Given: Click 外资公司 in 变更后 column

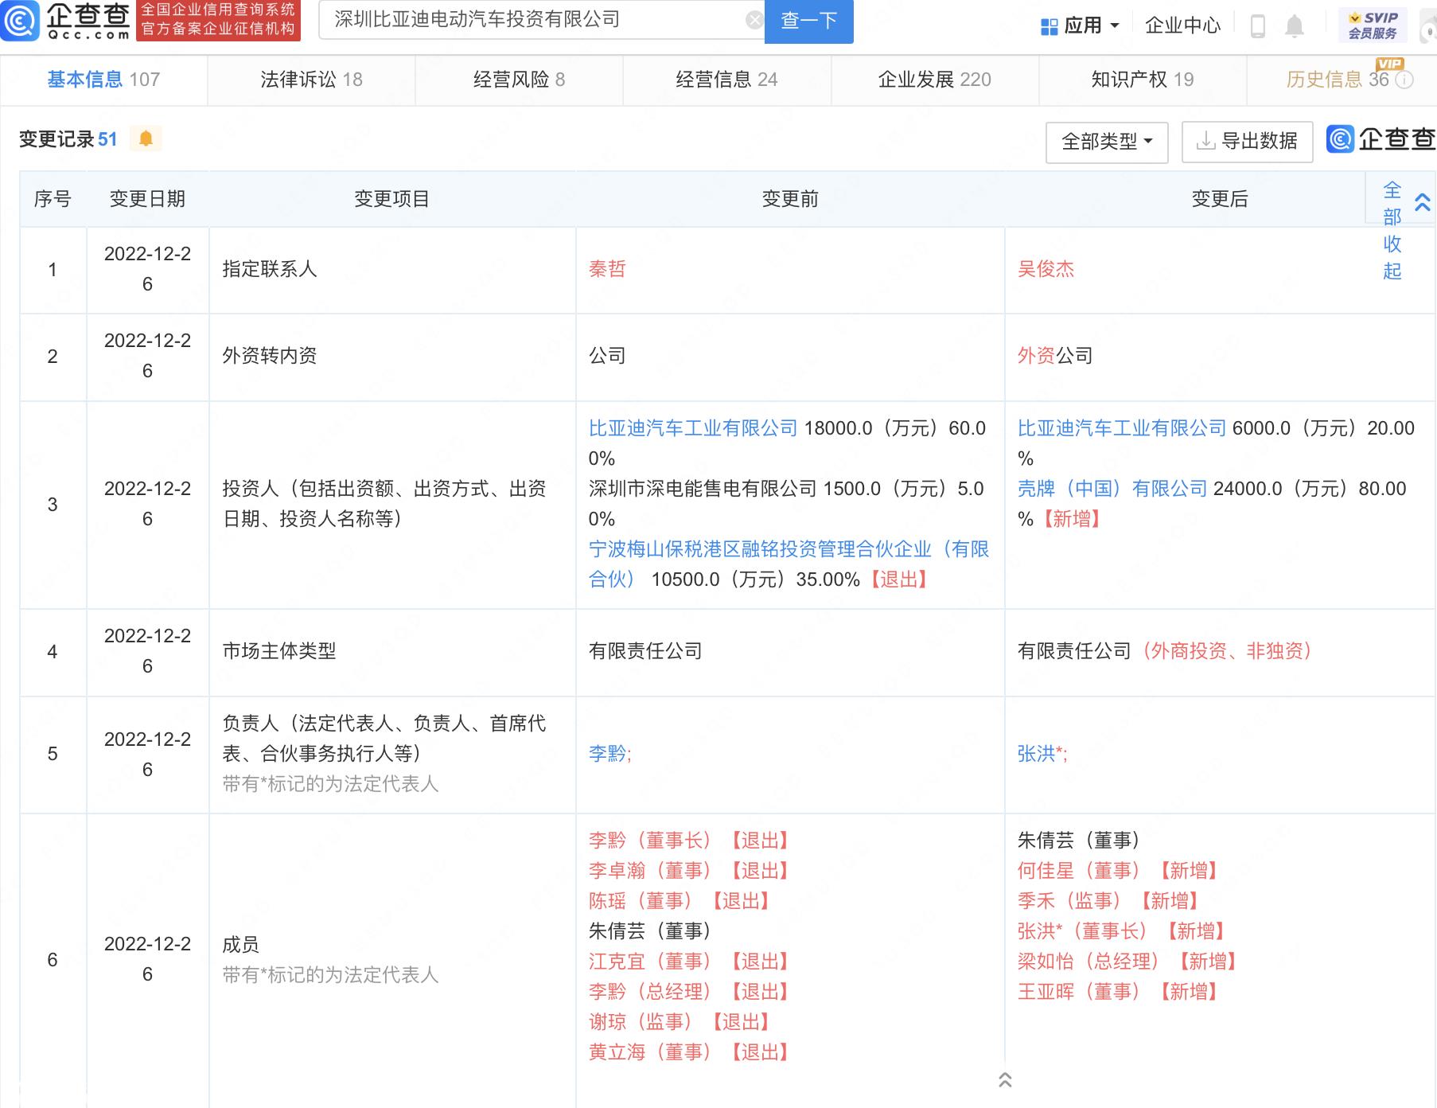Looking at the screenshot, I should [1055, 356].
